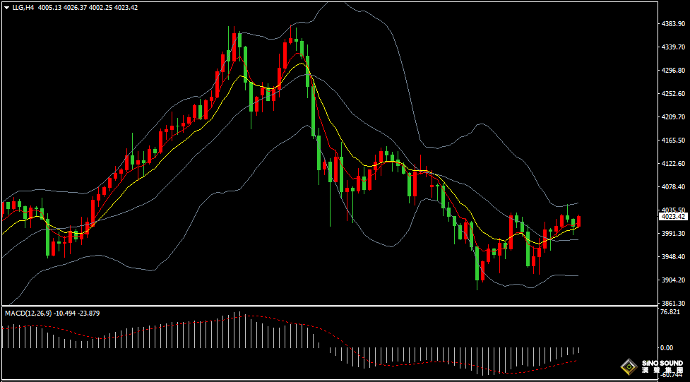The image size is (690, 382).
Task: Click the last red candlestick on the chart
Action: [x=579, y=221]
